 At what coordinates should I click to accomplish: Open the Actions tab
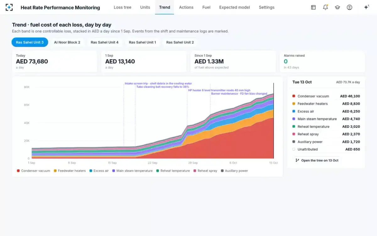[x=186, y=7]
